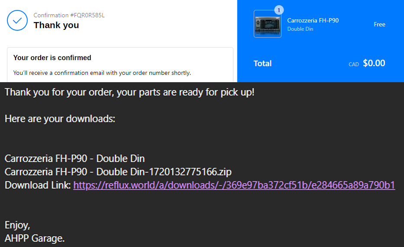Screen dimensions: 404x247
Task: Click the "Total" label
Action: (262, 64)
